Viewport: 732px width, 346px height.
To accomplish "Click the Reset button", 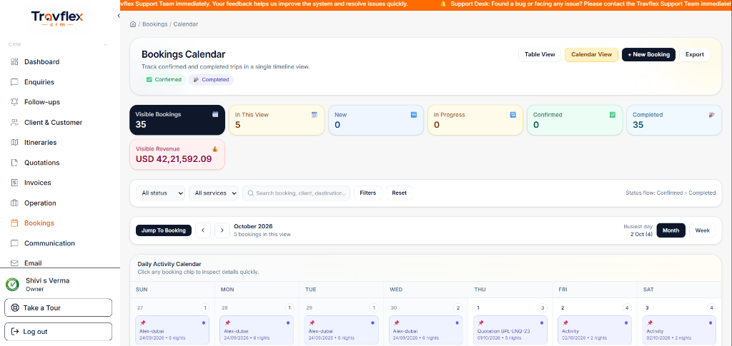I will (399, 193).
